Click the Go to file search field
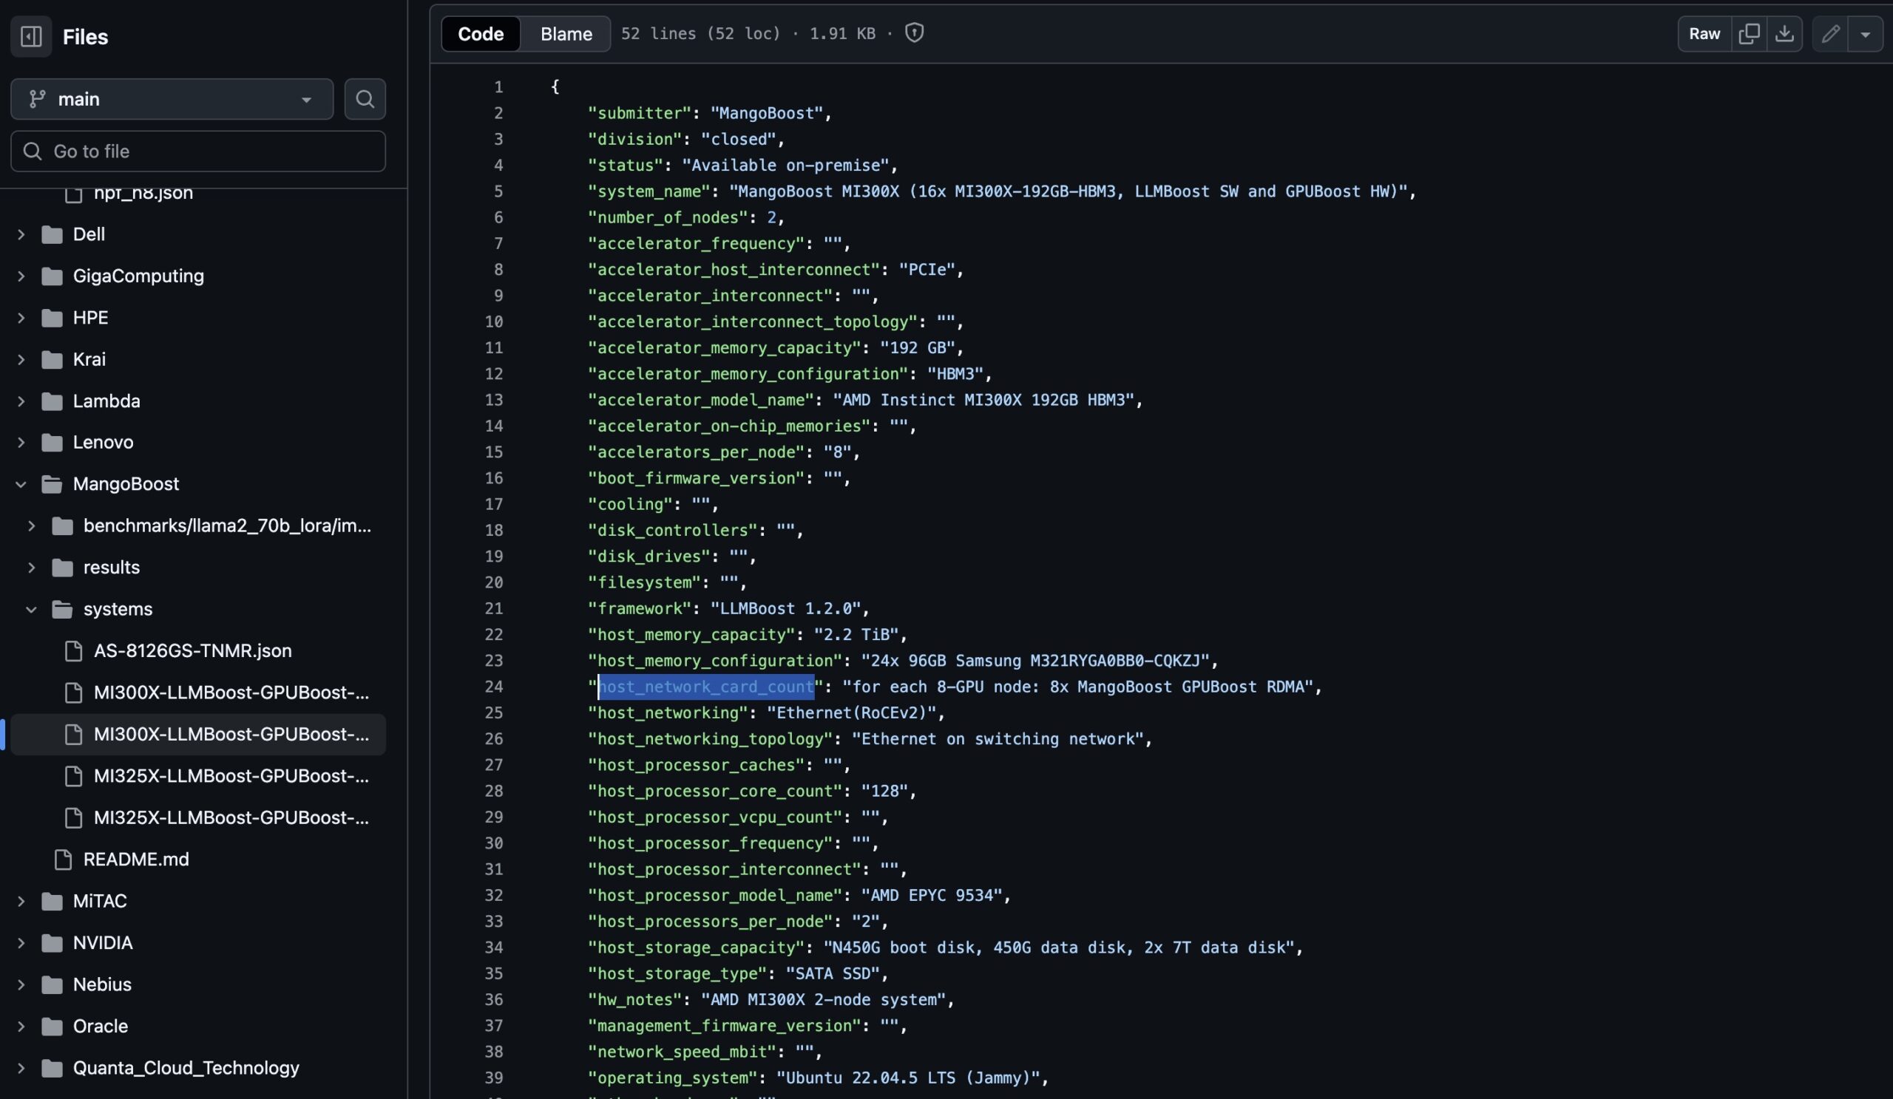This screenshot has width=1893, height=1099. point(198,152)
